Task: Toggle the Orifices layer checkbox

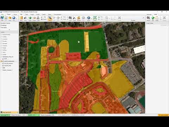Action: pos(1,50)
